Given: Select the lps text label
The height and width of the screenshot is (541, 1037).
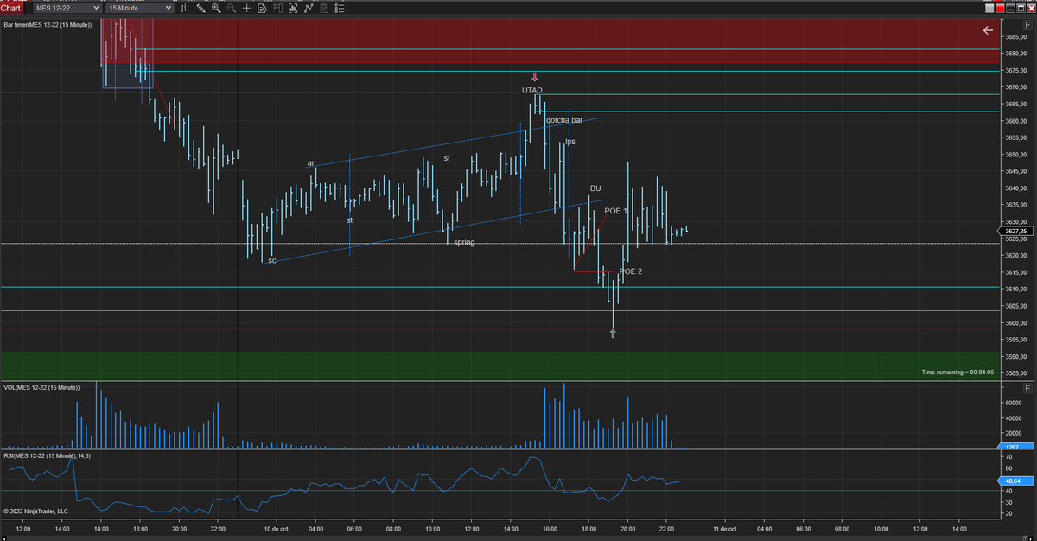Looking at the screenshot, I should click(570, 142).
